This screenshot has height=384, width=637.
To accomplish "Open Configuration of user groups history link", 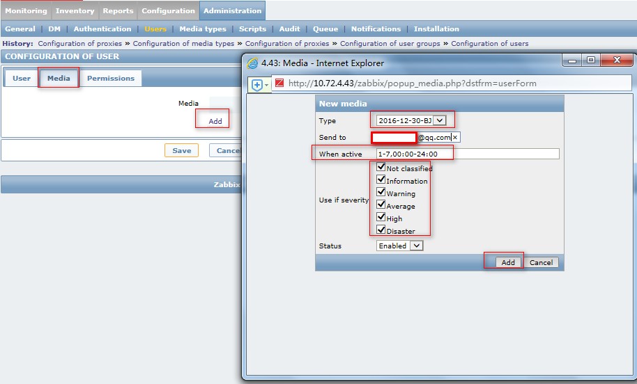I will [x=390, y=43].
